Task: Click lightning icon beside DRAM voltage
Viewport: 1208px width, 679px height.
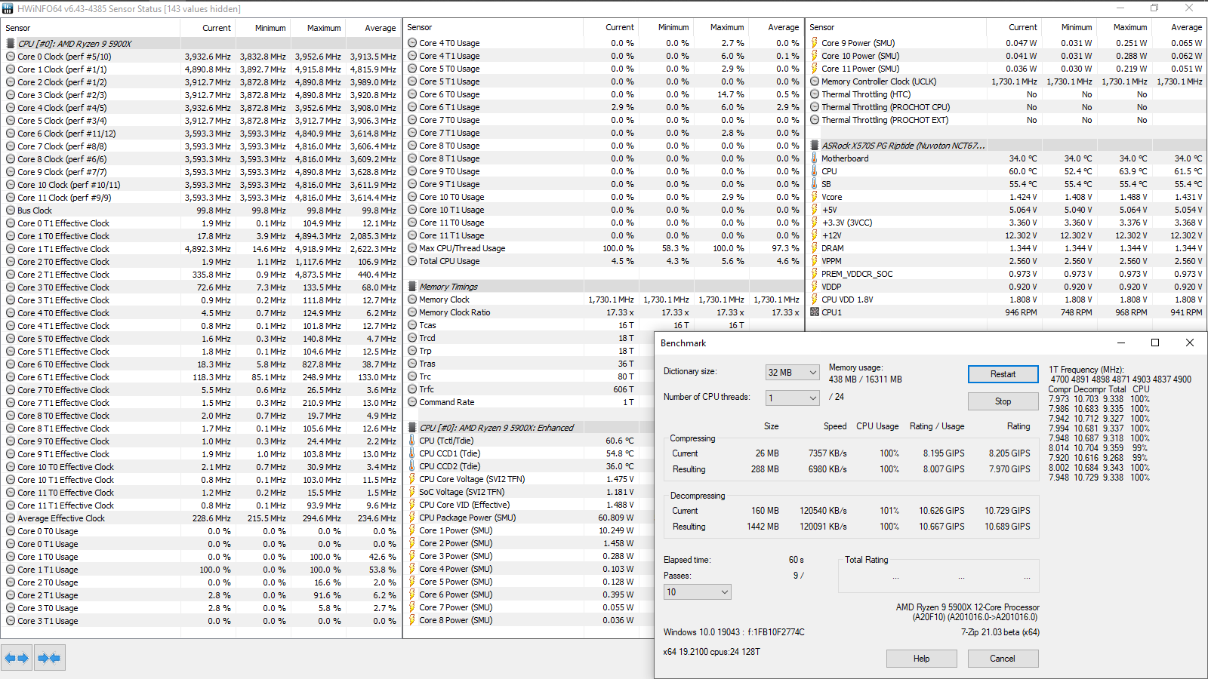Action: 815,248
